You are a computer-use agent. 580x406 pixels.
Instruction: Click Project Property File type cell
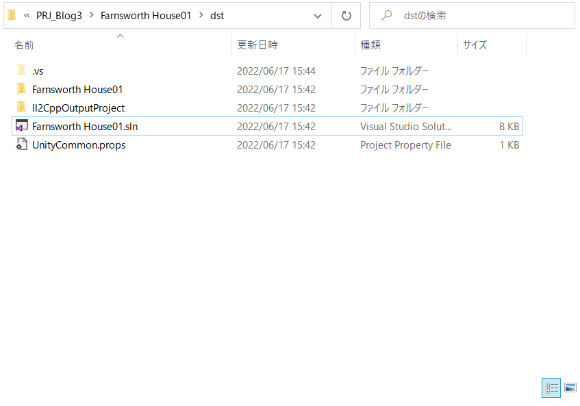tap(405, 145)
